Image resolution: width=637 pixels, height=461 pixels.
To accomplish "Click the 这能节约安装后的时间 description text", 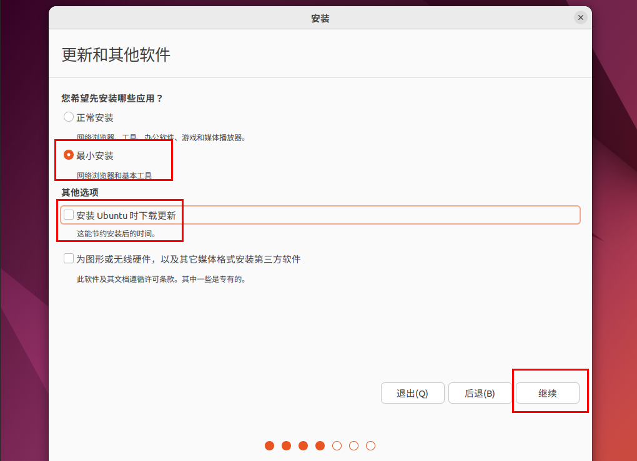I will click(x=116, y=235).
